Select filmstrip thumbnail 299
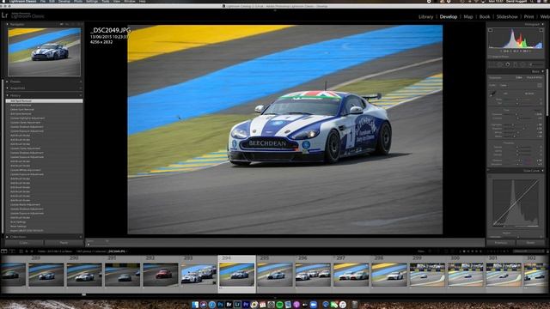The image size is (550, 309). pos(427,275)
